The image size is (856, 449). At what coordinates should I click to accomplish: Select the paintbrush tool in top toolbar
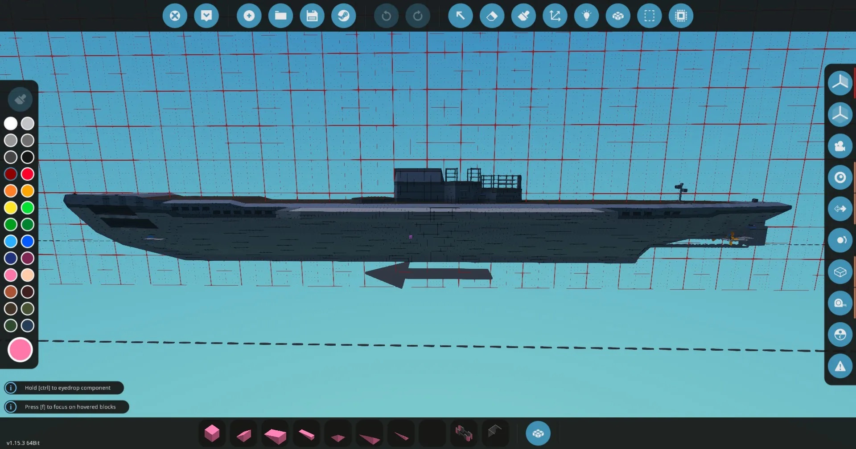coord(523,16)
